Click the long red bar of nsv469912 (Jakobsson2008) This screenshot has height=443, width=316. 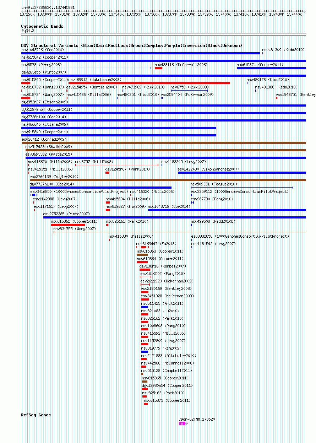point(149,83)
